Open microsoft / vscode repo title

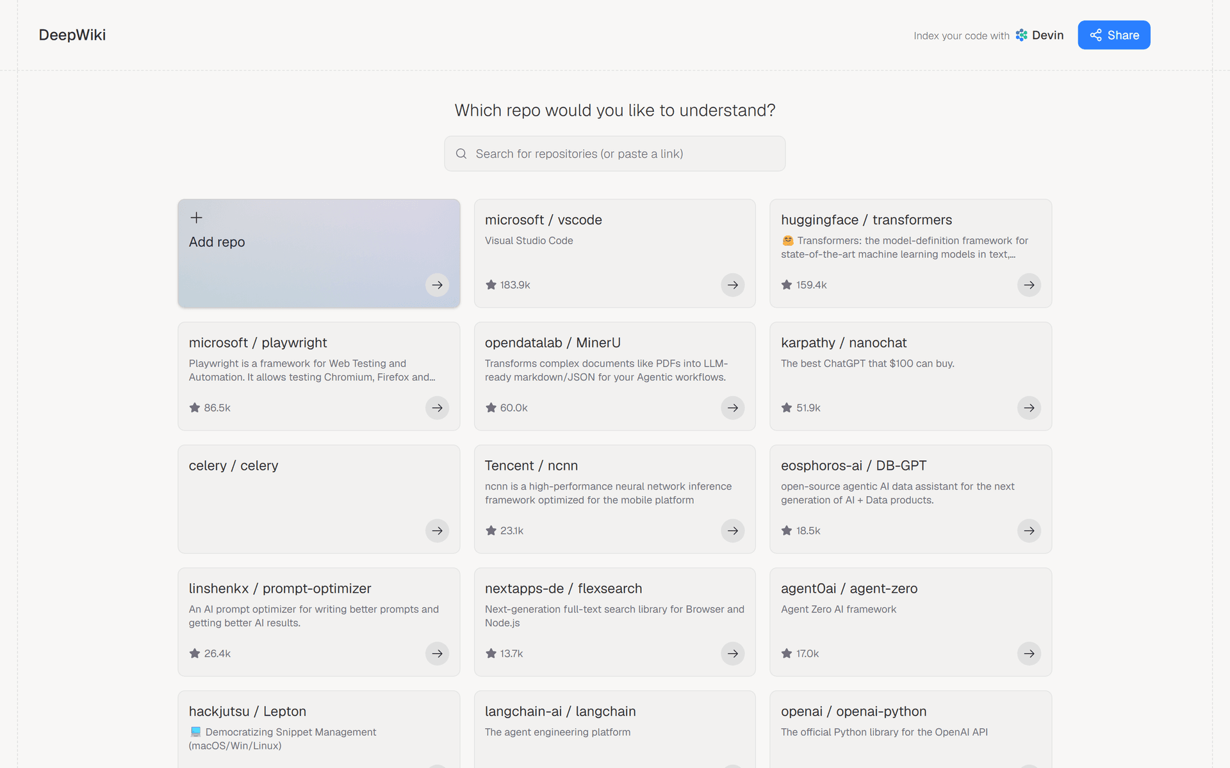[x=543, y=220]
